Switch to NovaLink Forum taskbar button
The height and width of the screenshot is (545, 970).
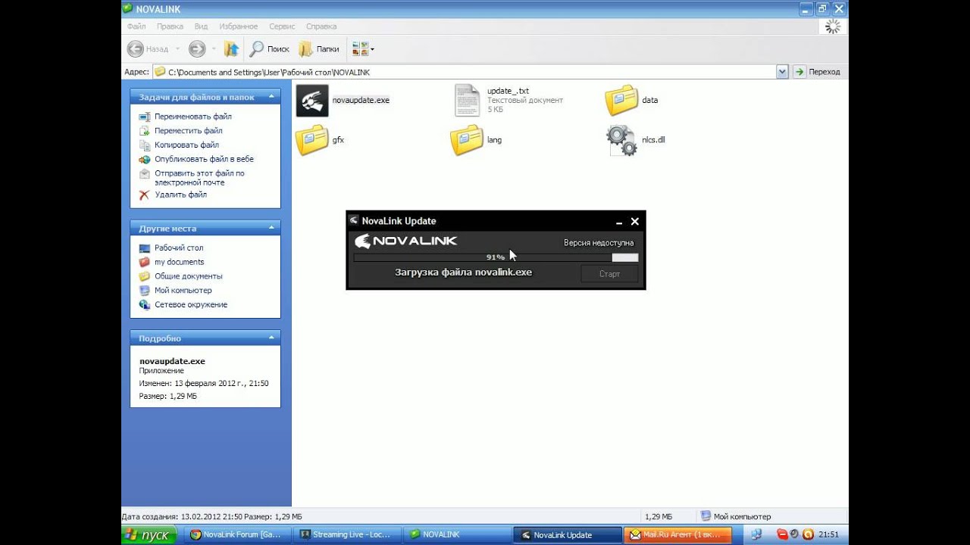pos(237,535)
